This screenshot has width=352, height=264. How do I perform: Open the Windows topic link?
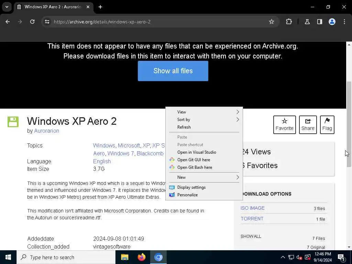104,145
